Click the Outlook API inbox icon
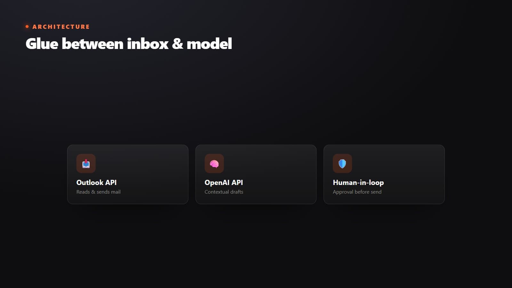Viewport: 512px width, 288px height. point(86,164)
